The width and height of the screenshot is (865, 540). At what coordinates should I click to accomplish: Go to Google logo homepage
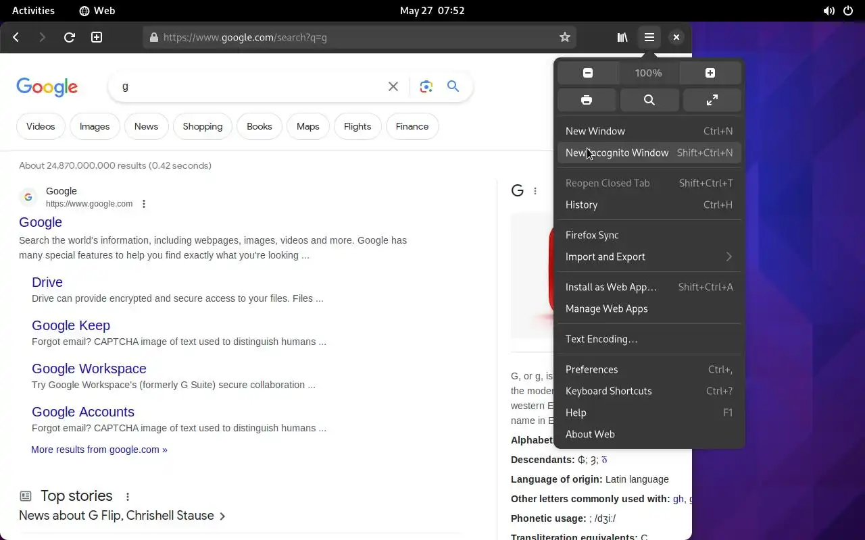click(x=47, y=87)
